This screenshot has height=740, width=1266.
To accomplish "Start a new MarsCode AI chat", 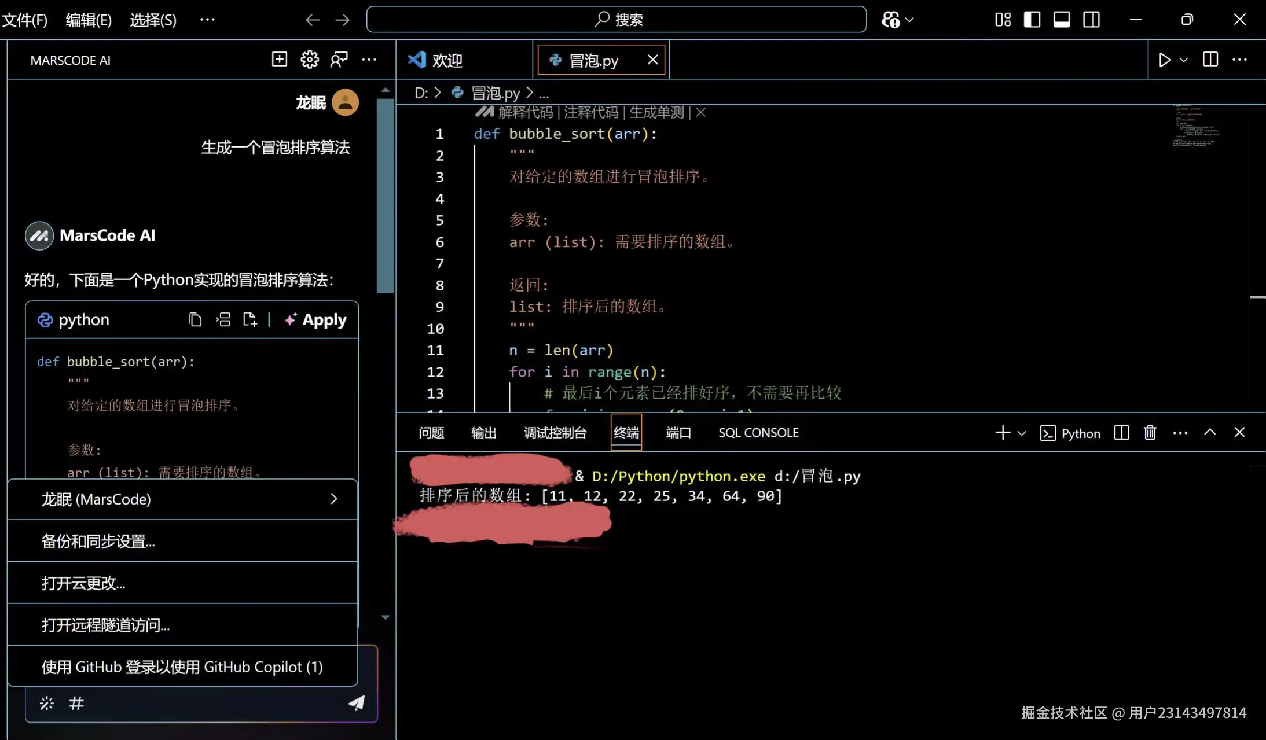I will tap(278, 59).
